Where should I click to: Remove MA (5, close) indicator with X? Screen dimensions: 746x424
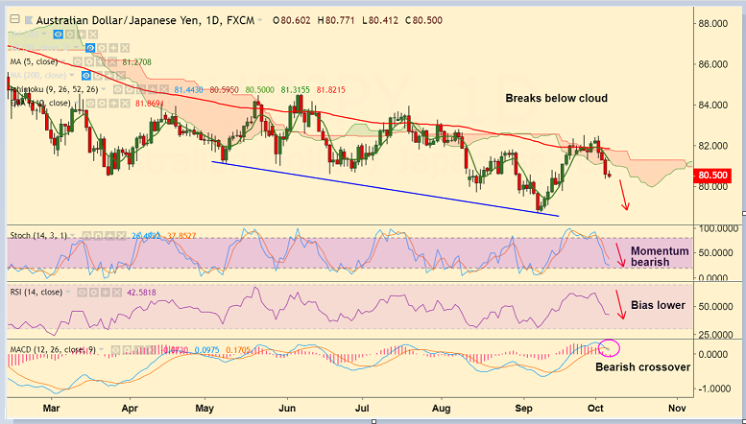[112, 61]
